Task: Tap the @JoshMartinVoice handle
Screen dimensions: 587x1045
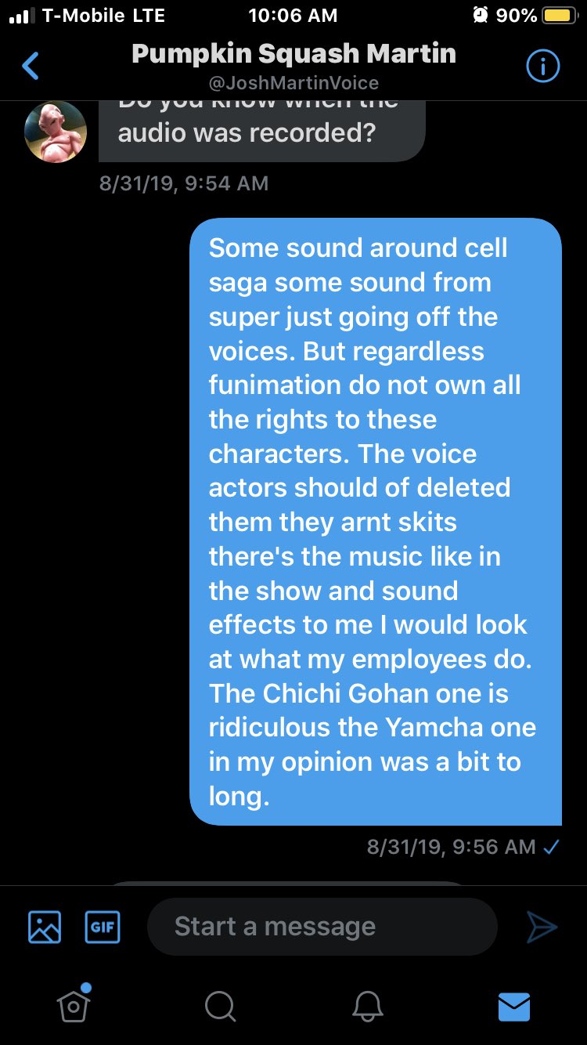Action: (x=293, y=83)
